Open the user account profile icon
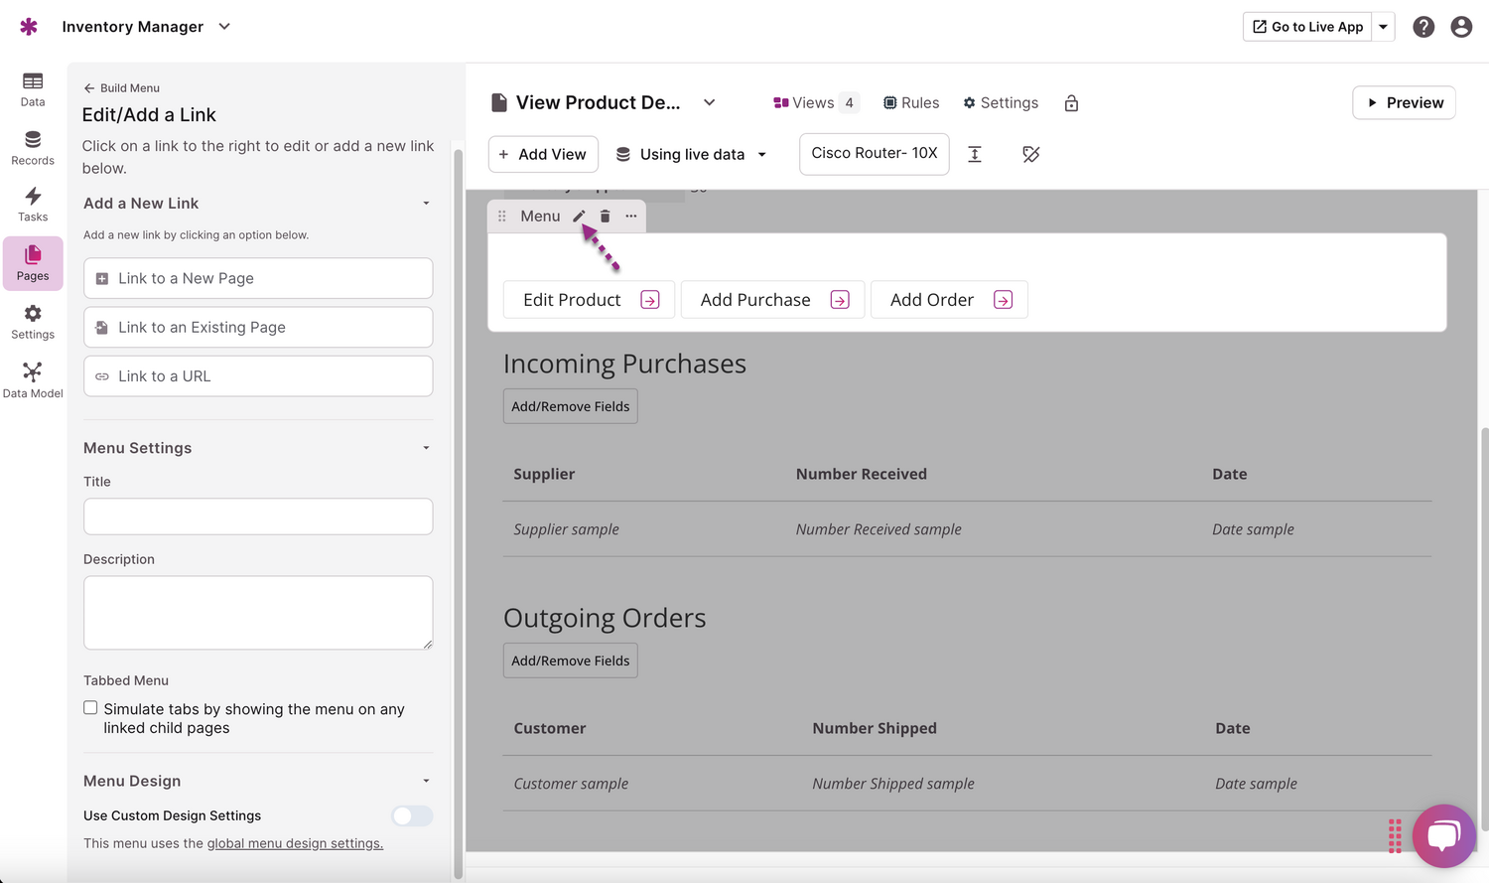The image size is (1489, 883). [x=1461, y=27]
